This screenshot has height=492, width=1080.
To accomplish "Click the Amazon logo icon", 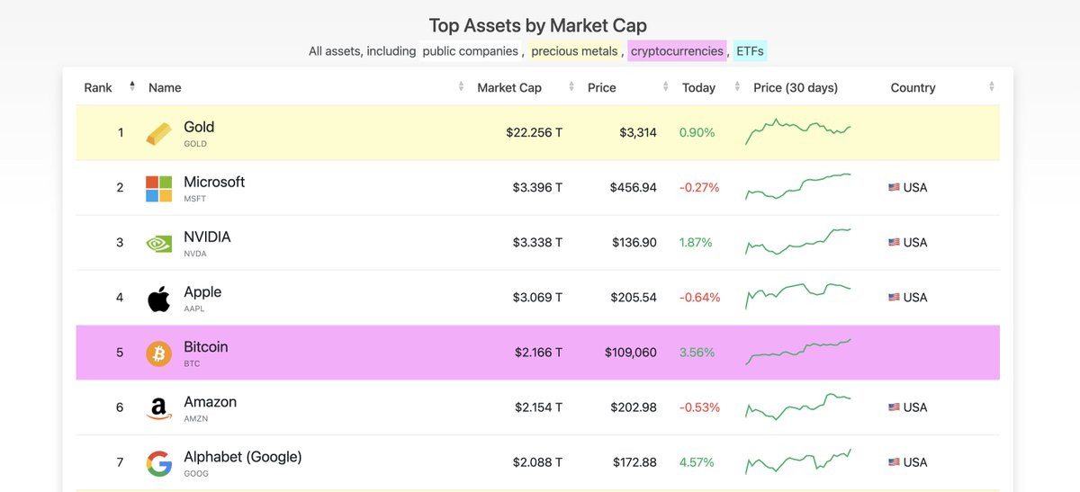I will 158,409.
